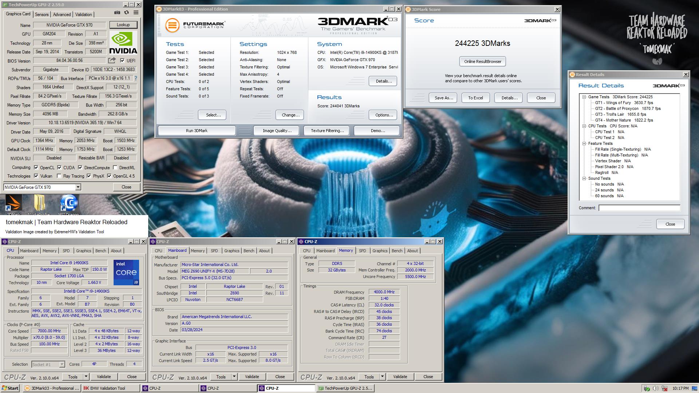Collapse the Sound Tests tree node

(x=584, y=178)
